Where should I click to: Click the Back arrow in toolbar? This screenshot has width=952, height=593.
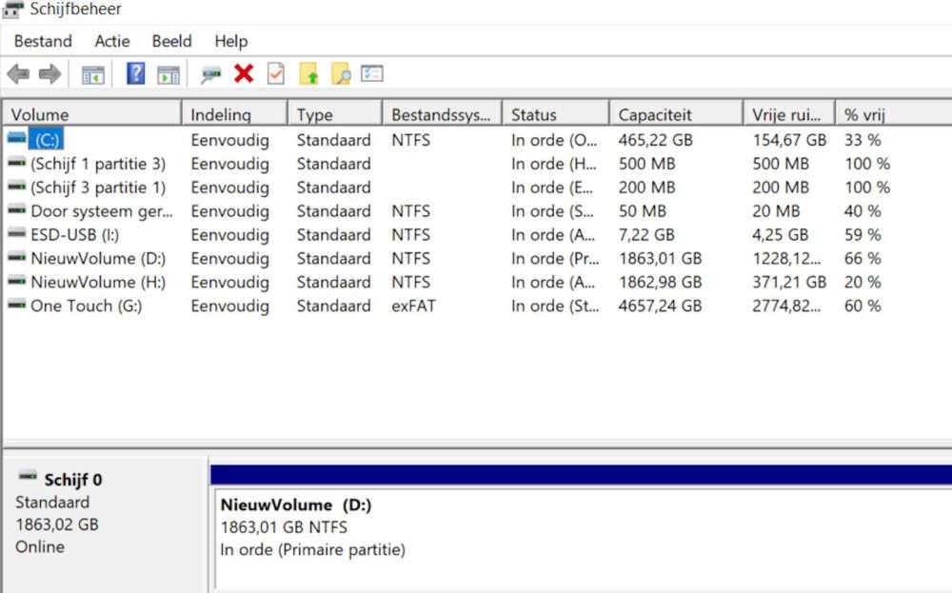coord(18,74)
